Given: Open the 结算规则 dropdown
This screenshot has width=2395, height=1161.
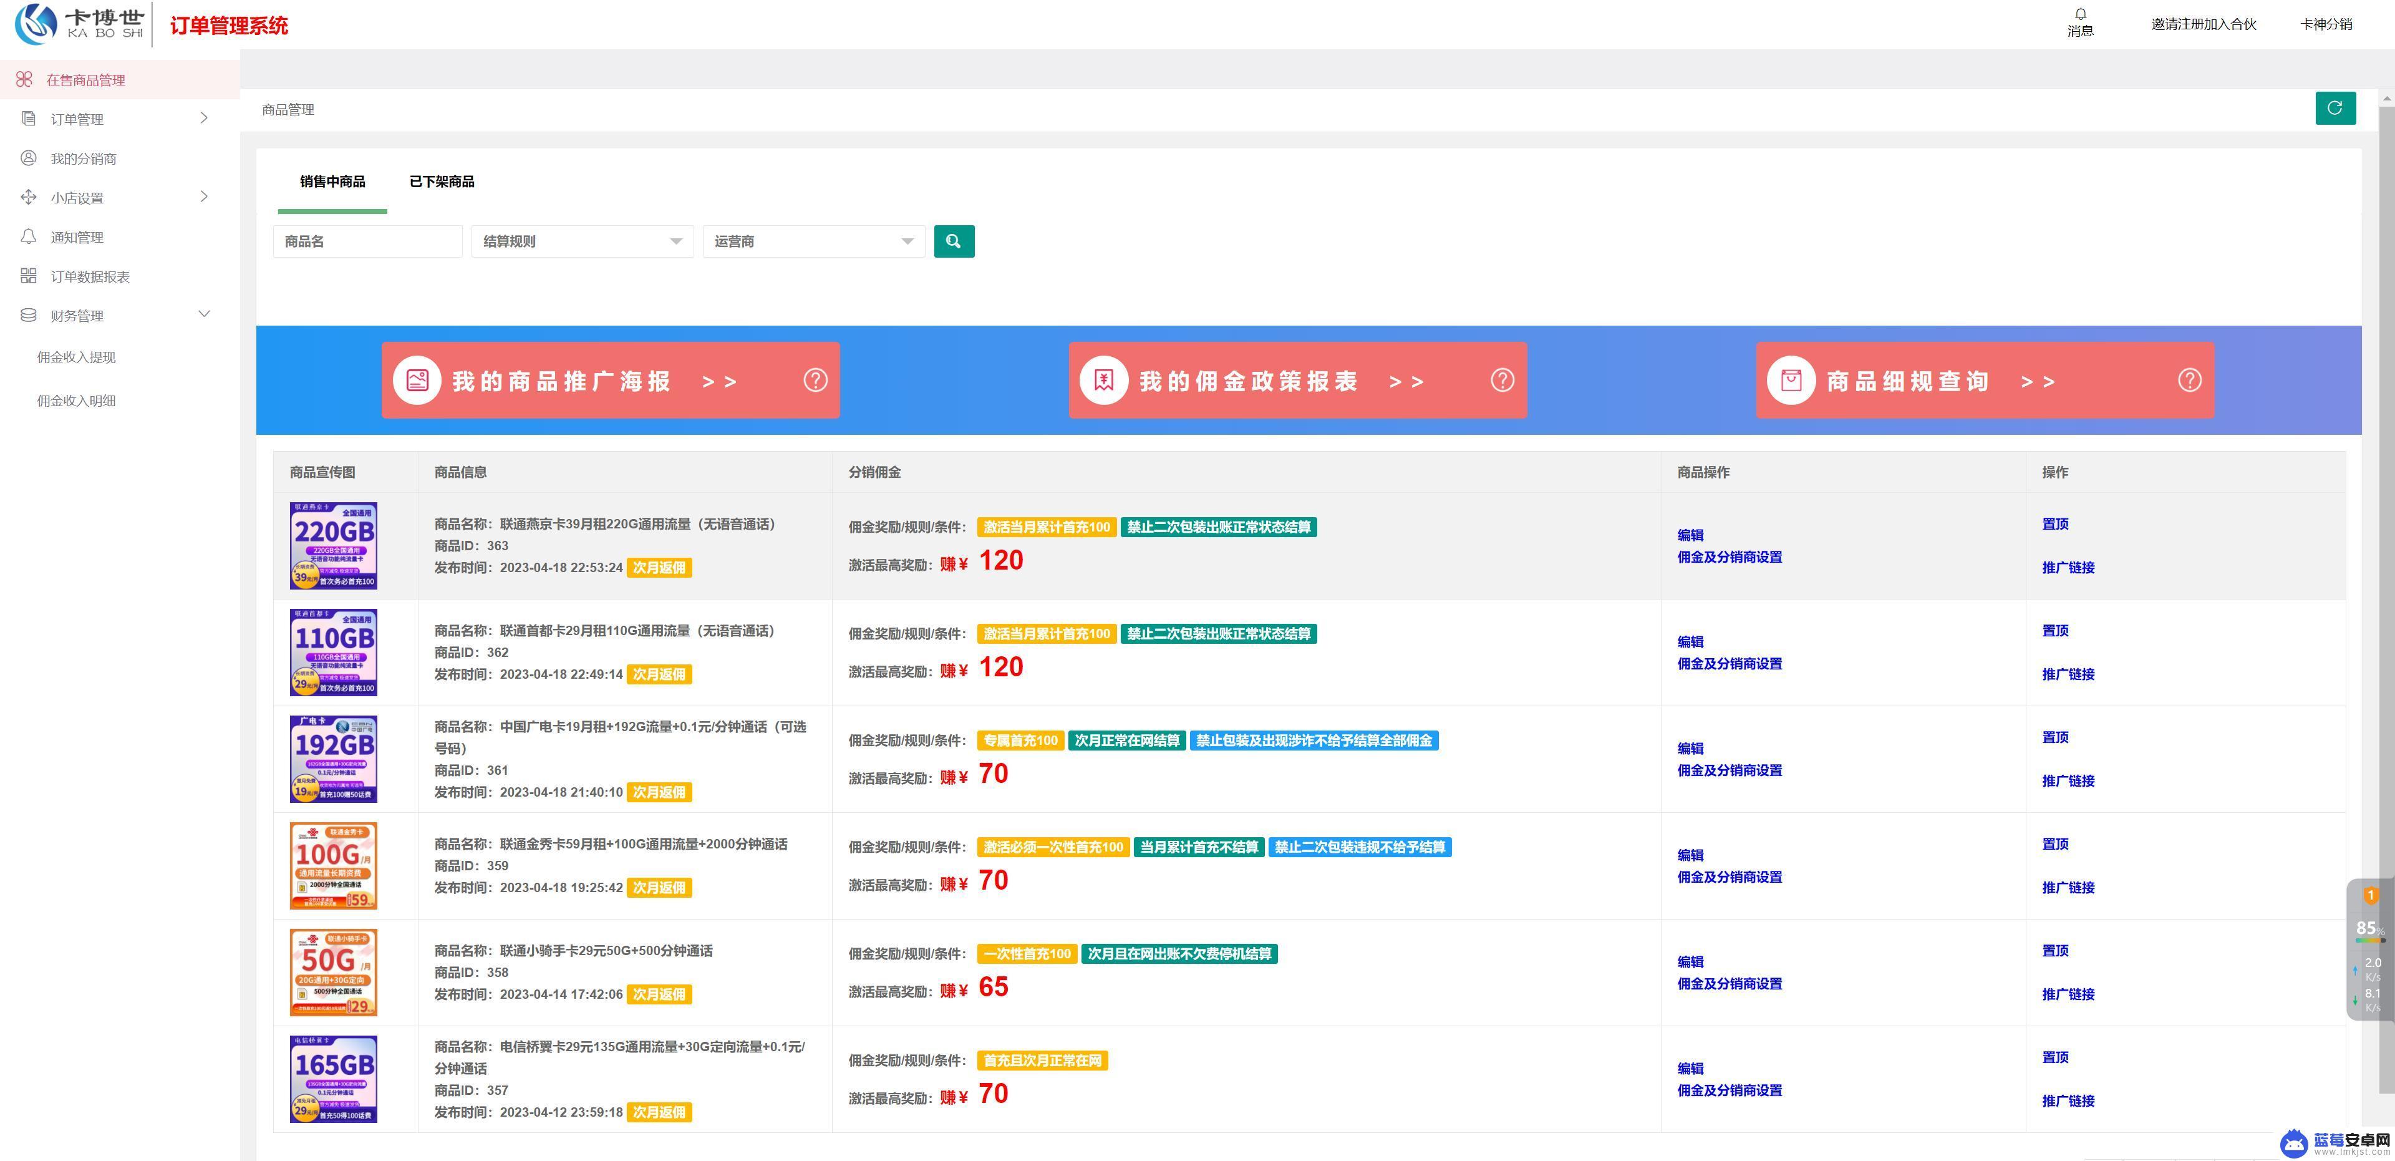Looking at the screenshot, I should pyautogui.click(x=582, y=241).
